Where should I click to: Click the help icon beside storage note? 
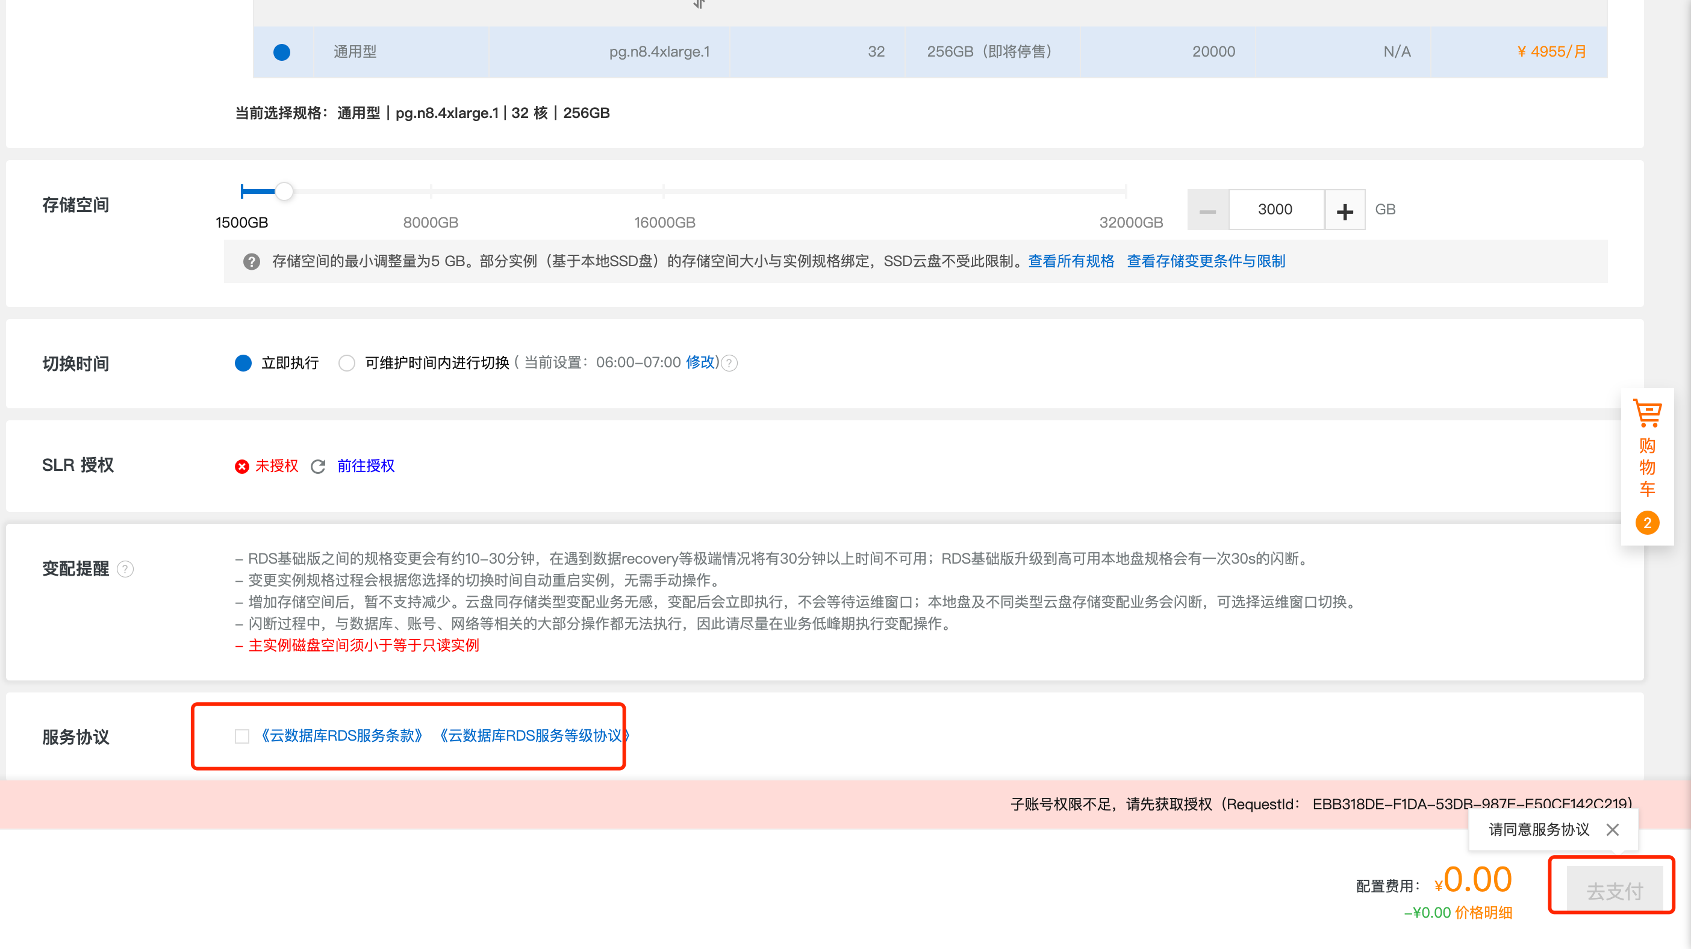pos(251,261)
